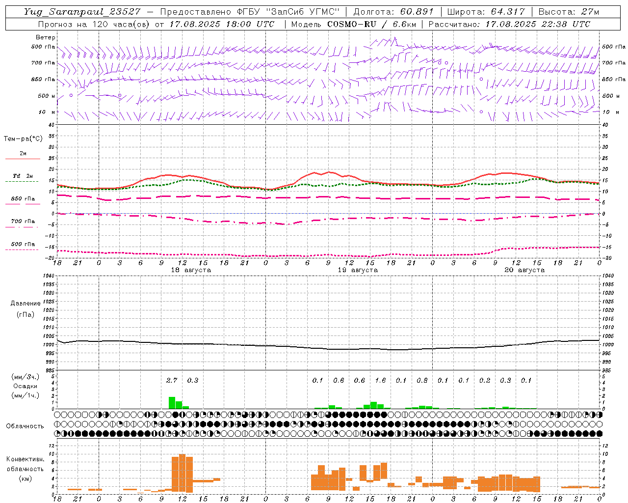Viewport: 628px width, 503px height.
Task: Click the Тем-ра(°C) panel label
Action: [23, 139]
